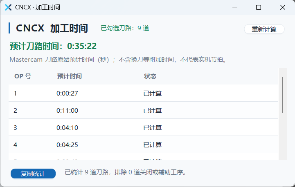The height and width of the screenshot is (187, 295).
Task: Click the 已勾选刀路: 9 道 label
Action: click(x=125, y=28)
